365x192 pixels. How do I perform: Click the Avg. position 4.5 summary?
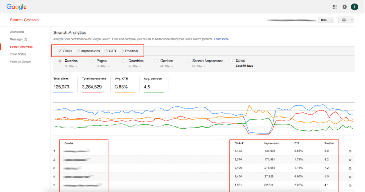point(154,84)
